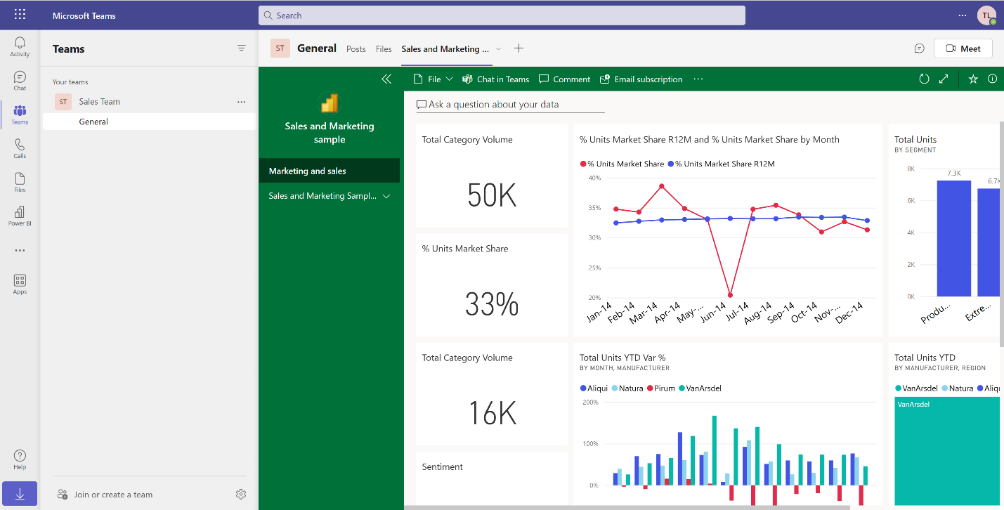This screenshot has height=510, width=1004.
Task: Click Aliqui legend item in bar chart
Action: point(594,388)
